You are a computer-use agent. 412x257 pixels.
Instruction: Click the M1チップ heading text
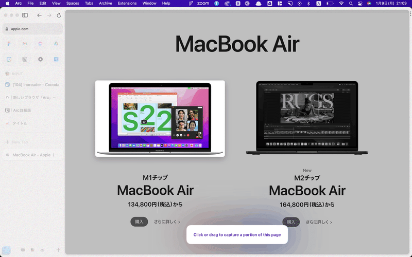[156, 177]
